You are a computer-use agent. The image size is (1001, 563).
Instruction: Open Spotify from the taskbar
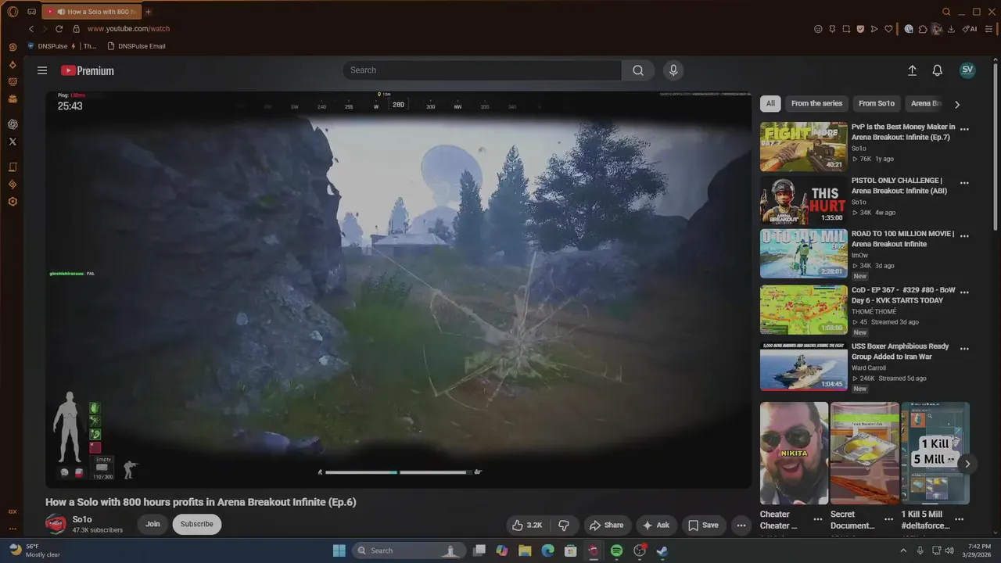click(616, 550)
